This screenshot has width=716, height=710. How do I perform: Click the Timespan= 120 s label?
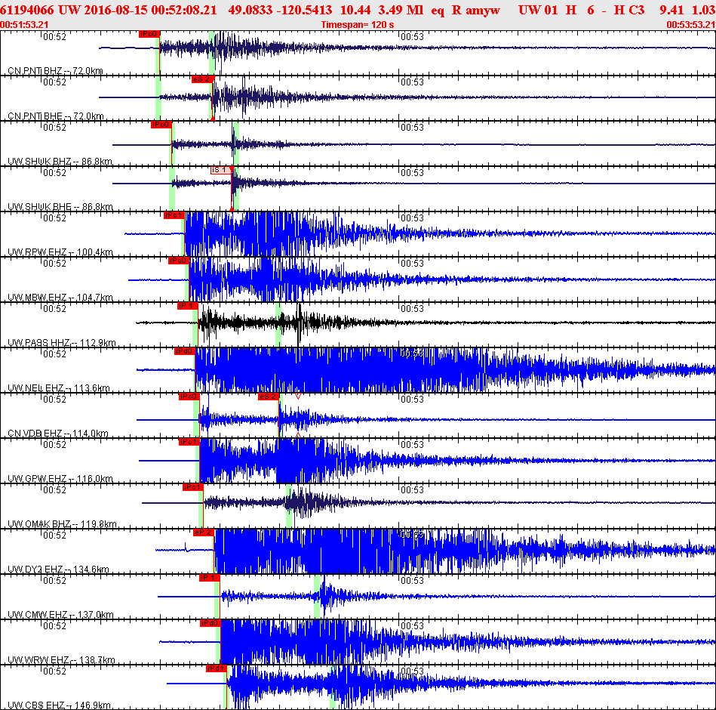coord(358,25)
